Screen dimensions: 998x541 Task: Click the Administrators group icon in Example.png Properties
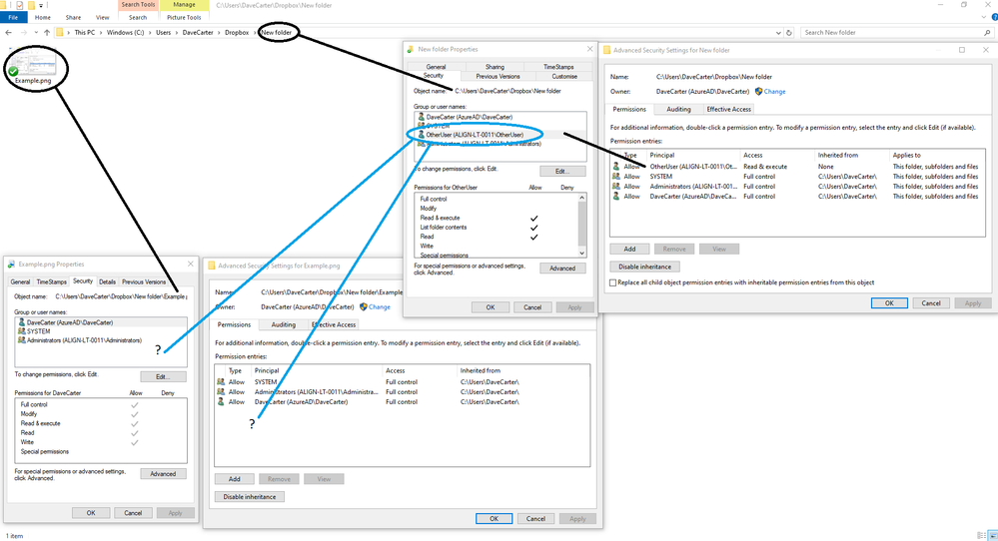click(22, 340)
